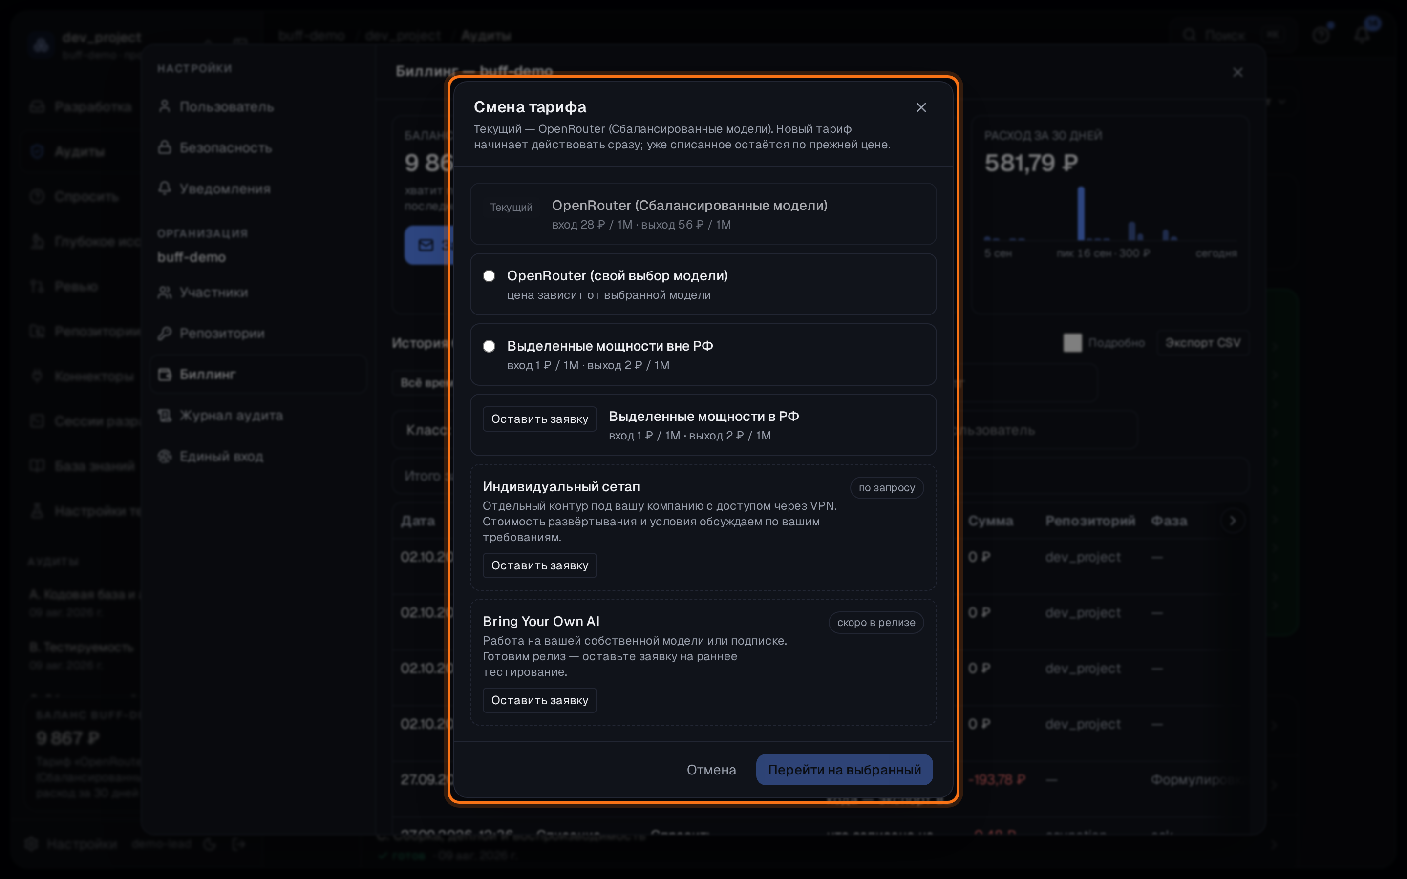Click the right chevron in the table header
The image size is (1407, 879).
point(1232,521)
